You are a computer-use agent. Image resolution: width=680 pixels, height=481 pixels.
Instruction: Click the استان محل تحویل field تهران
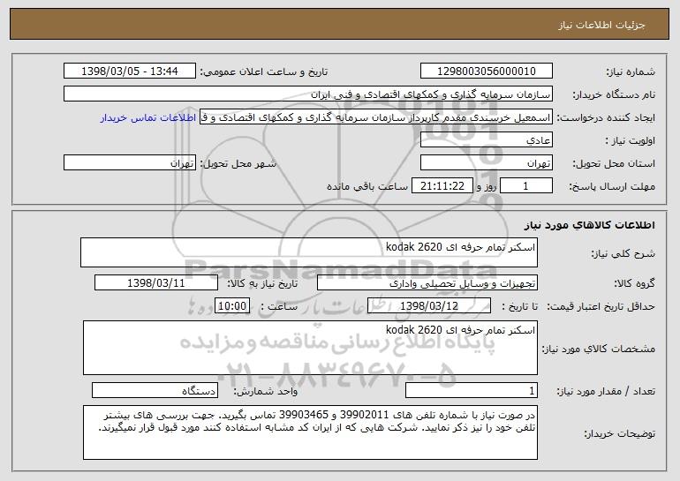pos(487,163)
